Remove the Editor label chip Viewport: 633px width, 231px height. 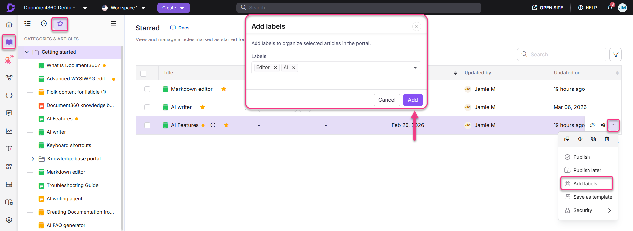(275, 68)
